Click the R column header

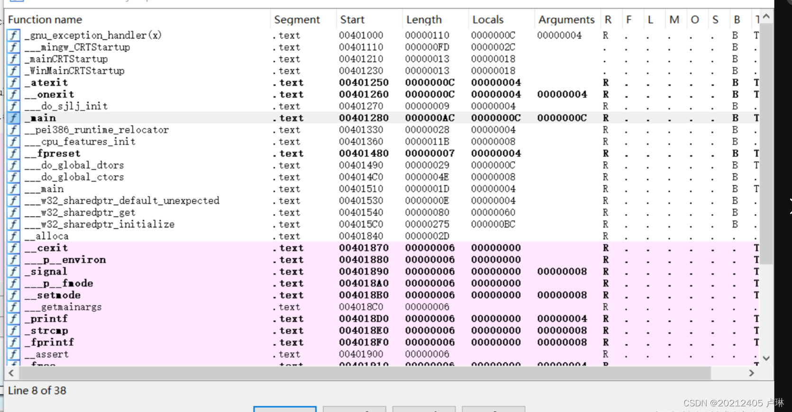pos(608,19)
